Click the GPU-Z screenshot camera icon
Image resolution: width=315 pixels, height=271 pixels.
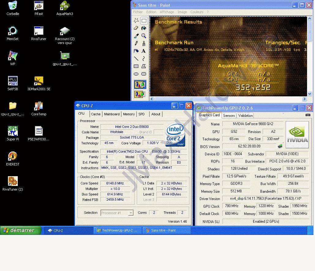point(308,115)
